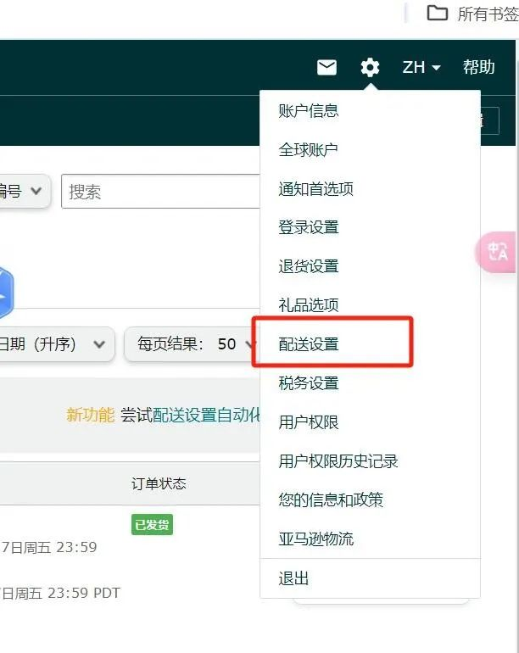The height and width of the screenshot is (653, 519).
Task: Click the settings gear icon
Action: tap(370, 67)
